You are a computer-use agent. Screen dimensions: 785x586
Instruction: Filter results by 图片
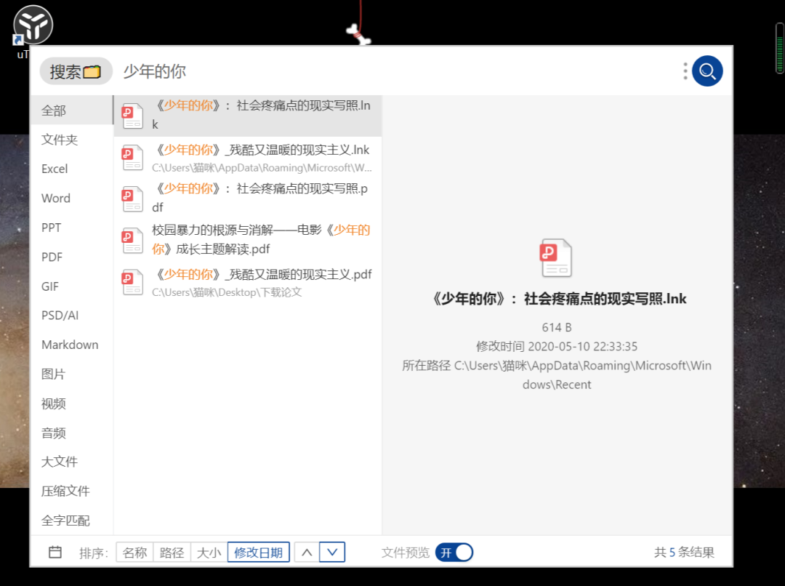[x=71, y=374]
